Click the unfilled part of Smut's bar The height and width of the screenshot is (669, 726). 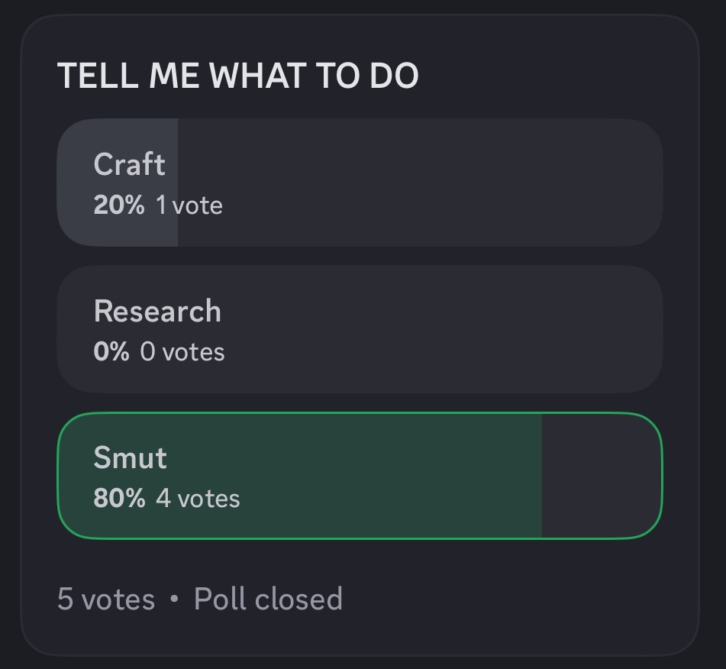point(602,475)
